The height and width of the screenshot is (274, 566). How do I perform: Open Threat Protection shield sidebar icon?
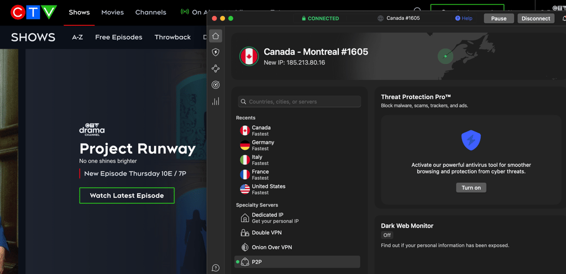pyautogui.click(x=216, y=52)
